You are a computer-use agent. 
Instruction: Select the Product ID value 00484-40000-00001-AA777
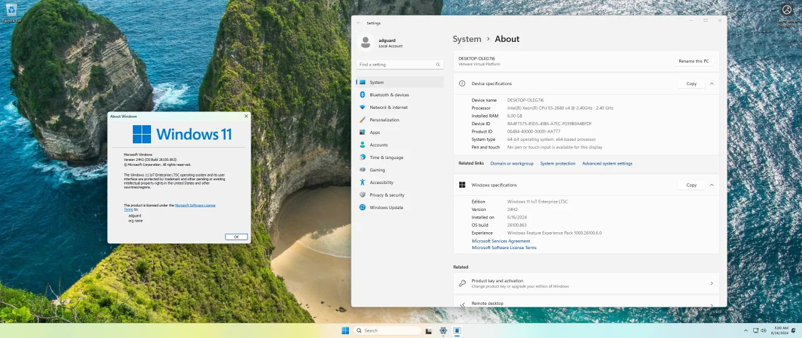(x=534, y=131)
